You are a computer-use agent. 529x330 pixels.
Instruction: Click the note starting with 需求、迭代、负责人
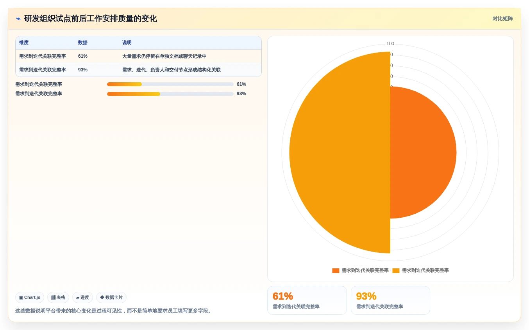click(172, 70)
